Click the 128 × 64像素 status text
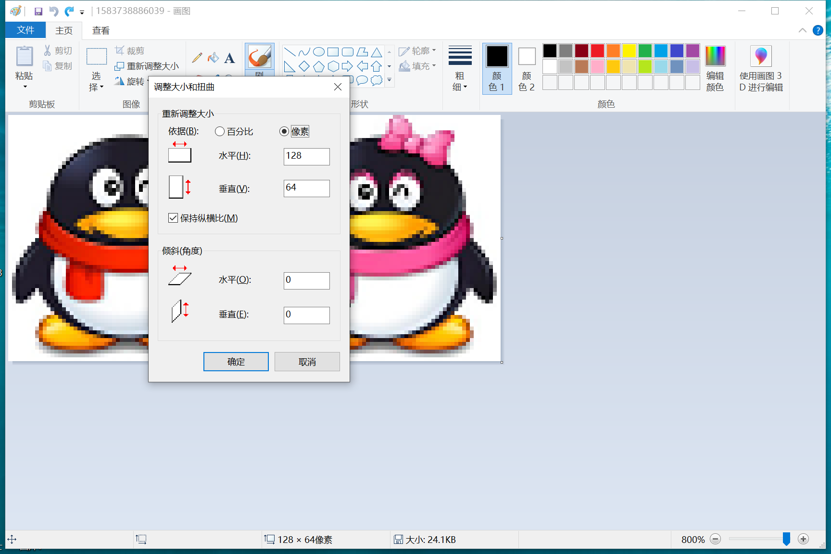 point(305,540)
